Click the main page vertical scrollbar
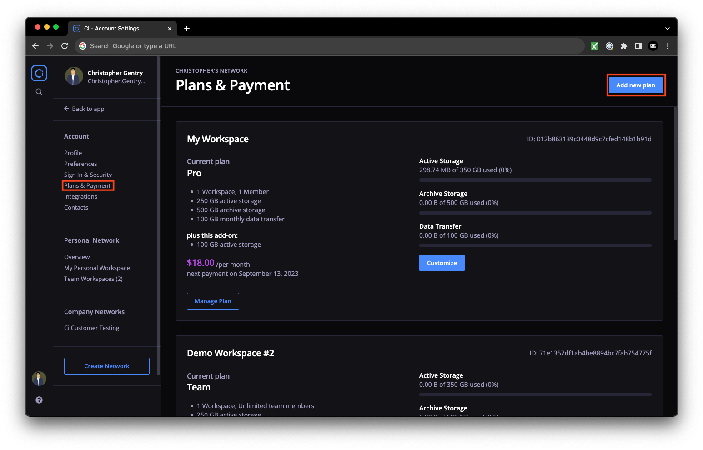This screenshot has width=703, height=450. (x=675, y=173)
